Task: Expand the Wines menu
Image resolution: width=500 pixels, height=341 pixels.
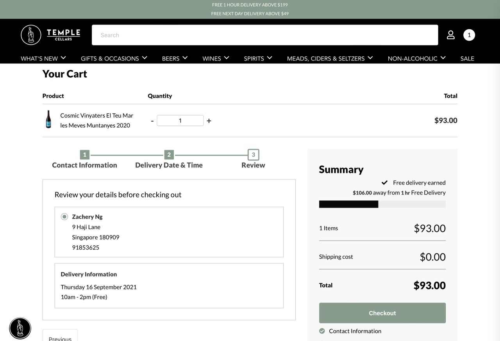Action: pyautogui.click(x=216, y=58)
